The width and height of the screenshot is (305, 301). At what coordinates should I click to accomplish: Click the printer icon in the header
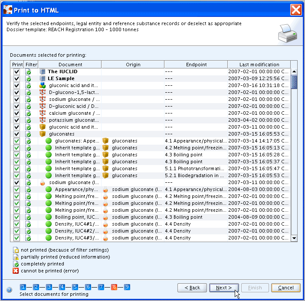288,33
